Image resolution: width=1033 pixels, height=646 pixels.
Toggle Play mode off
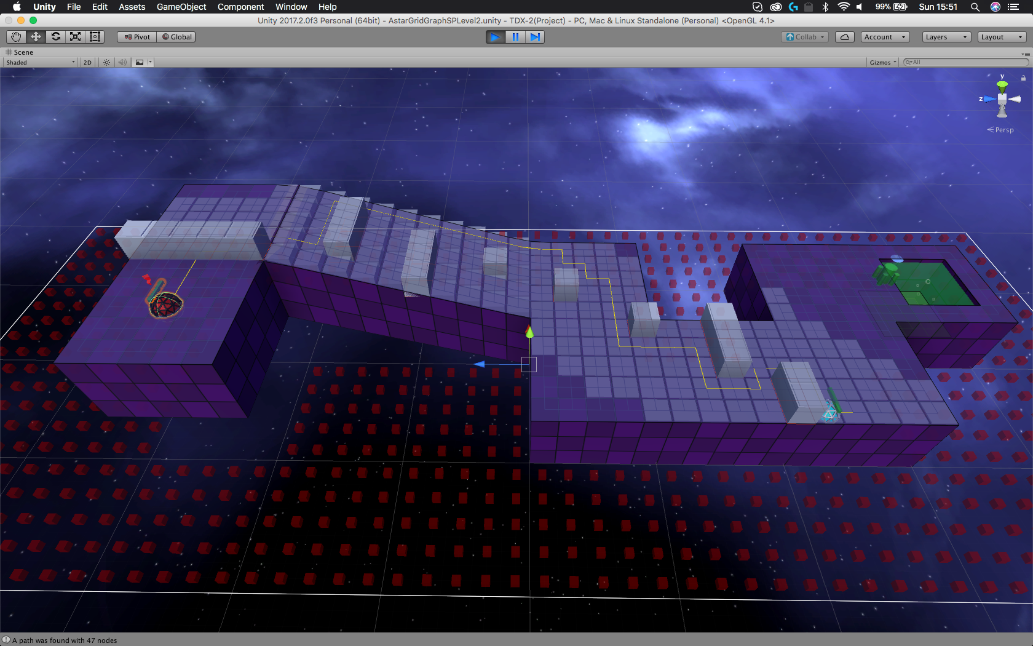point(495,37)
